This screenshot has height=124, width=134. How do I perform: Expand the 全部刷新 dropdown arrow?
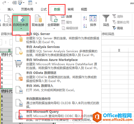point(54,28)
